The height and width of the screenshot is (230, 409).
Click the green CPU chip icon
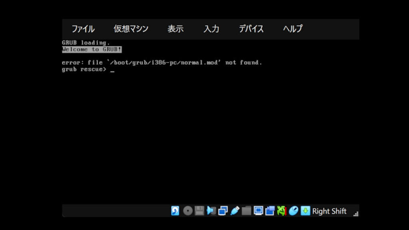click(282, 211)
